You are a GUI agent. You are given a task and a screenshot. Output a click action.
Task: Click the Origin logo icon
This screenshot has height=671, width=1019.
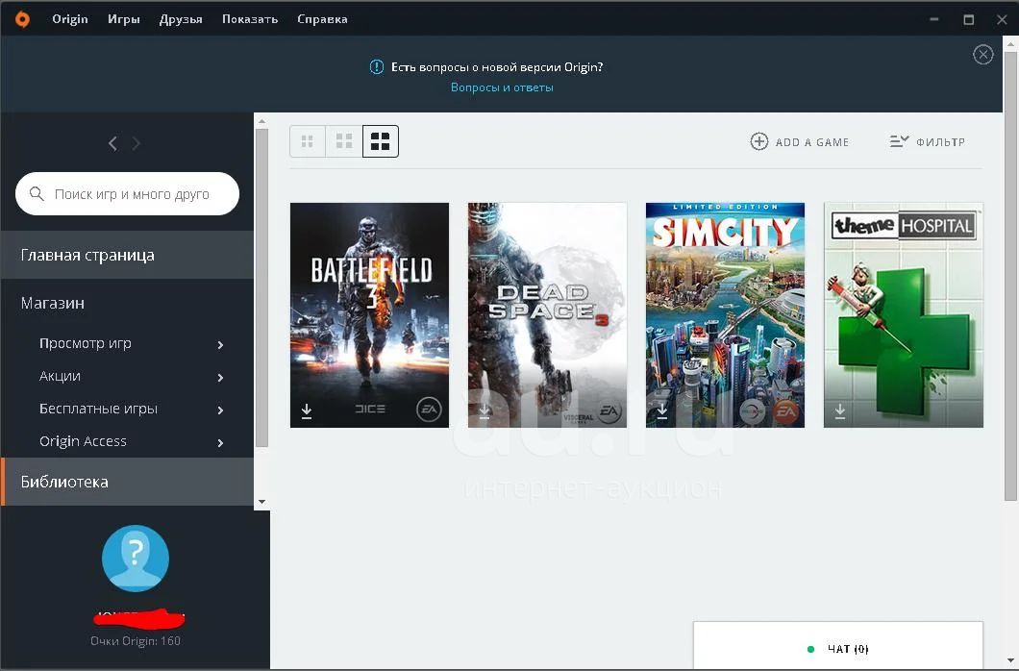22,19
